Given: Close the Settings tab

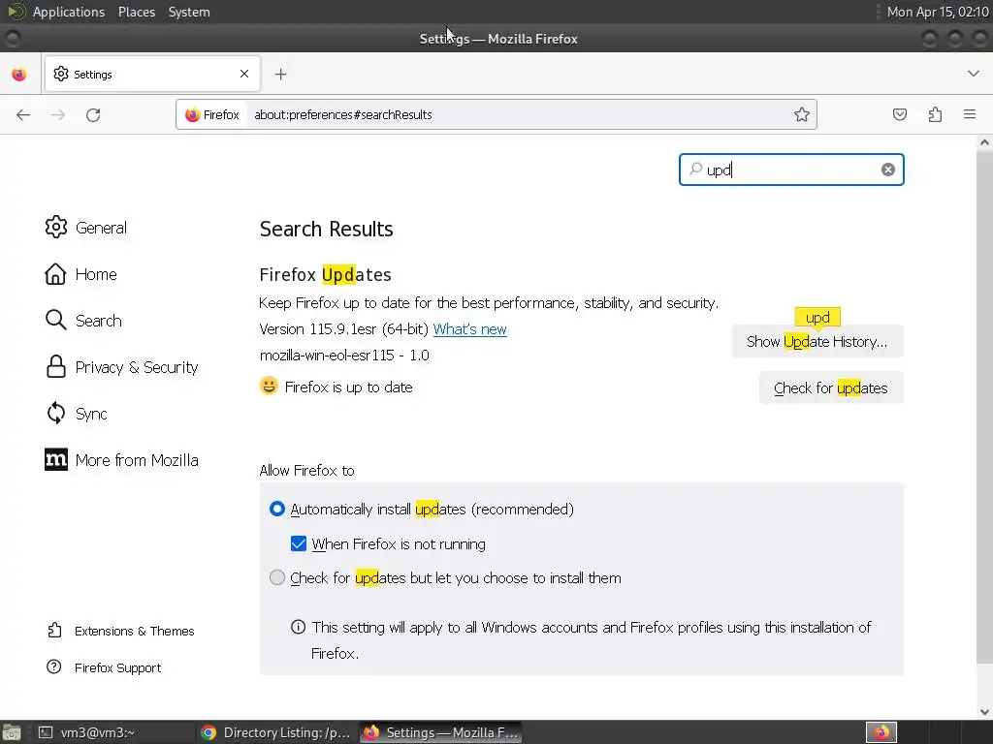Looking at the screenshot, I should pos(244,74).
